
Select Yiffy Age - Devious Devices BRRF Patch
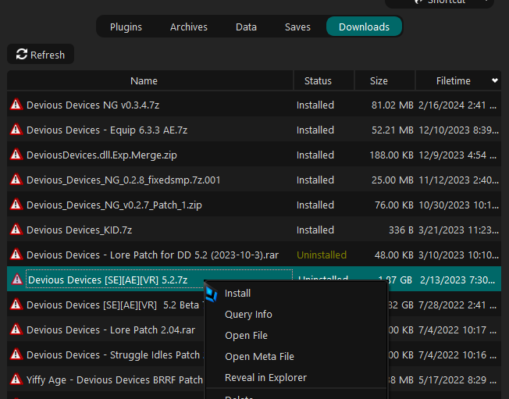[x=115, y=379]
